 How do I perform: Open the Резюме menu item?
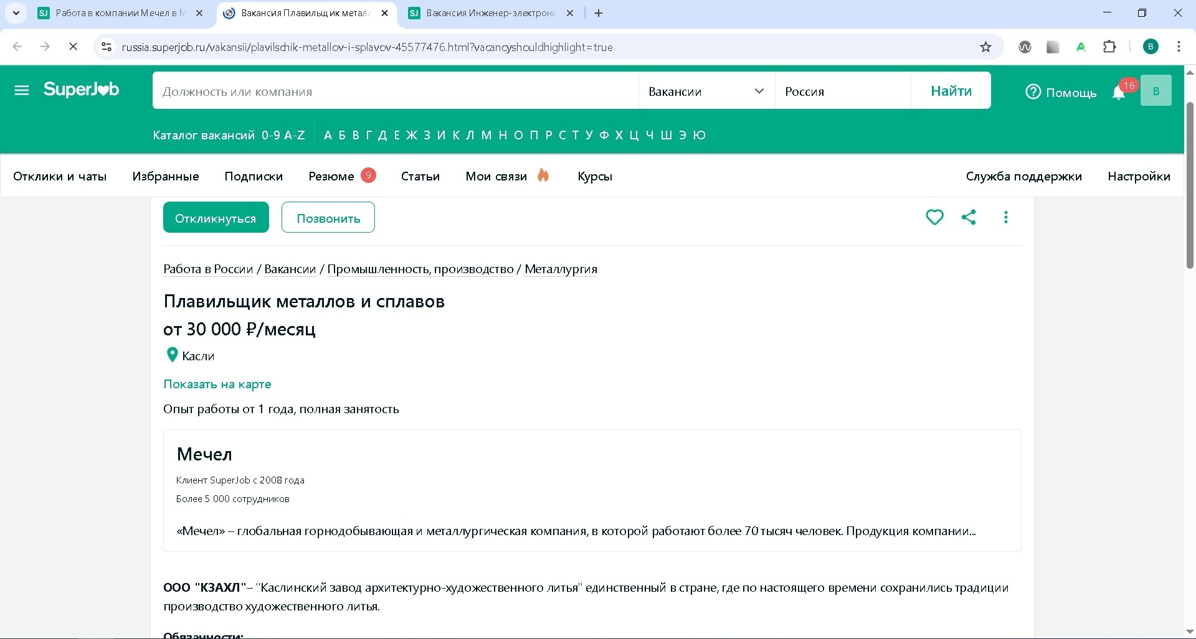tap(331, 177)
